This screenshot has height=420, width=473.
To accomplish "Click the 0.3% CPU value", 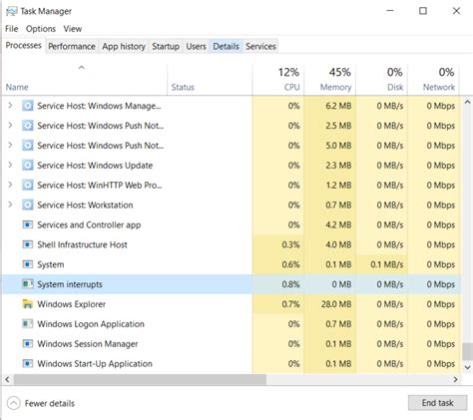I will tap(290, 244).
